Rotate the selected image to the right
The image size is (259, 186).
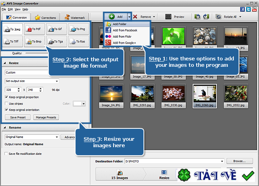point(206,16)
